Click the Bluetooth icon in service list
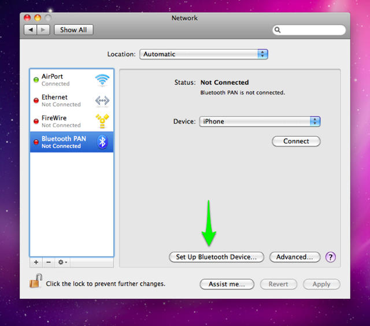The image size is (370, 326). [102, 142]
